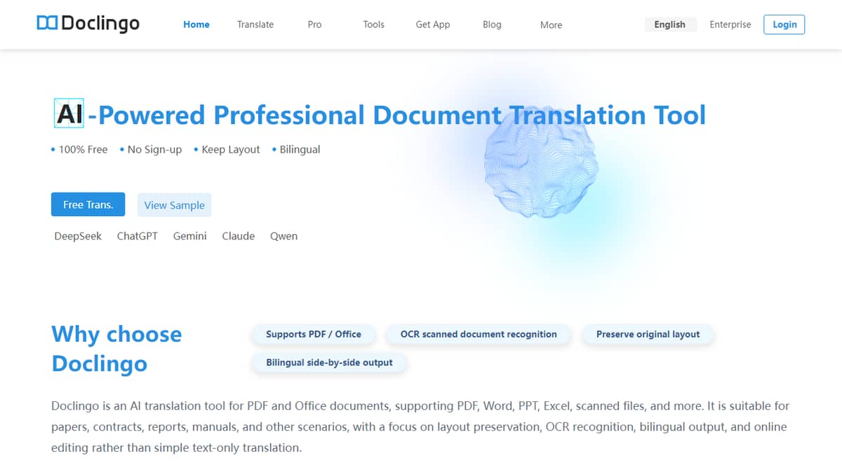Open the Translate menu

[x=255, y=25]
